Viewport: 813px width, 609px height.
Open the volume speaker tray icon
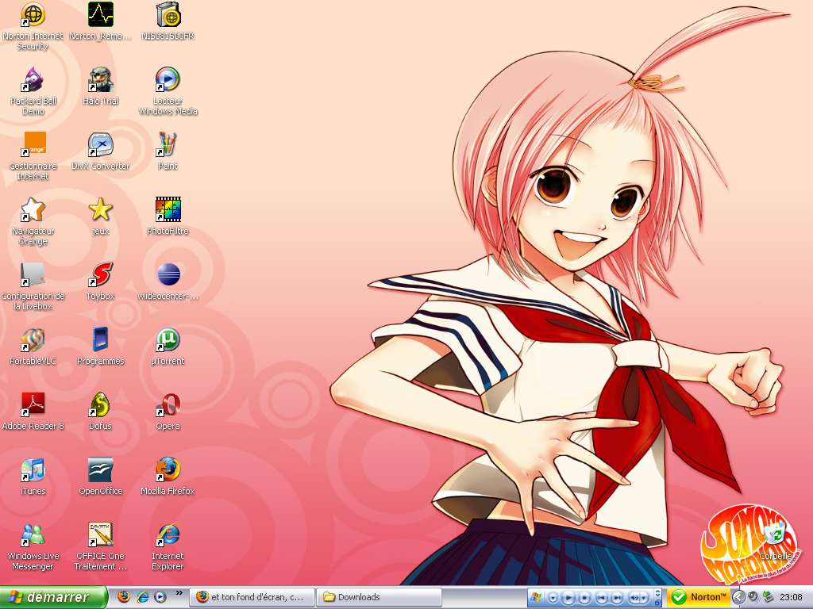click(x=753, y=597)
